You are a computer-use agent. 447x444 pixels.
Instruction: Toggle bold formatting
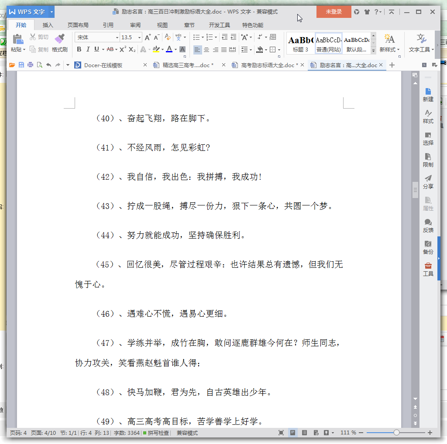tap(79, 49)
